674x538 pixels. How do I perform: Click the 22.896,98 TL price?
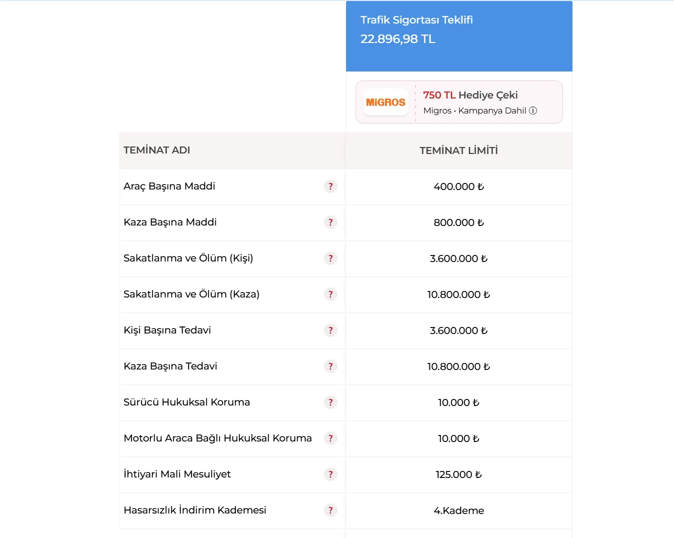(x=398, y=39)
